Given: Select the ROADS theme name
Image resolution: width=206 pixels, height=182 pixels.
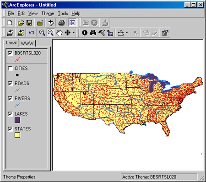Looking at the screenshot, I should pos(22,83).
